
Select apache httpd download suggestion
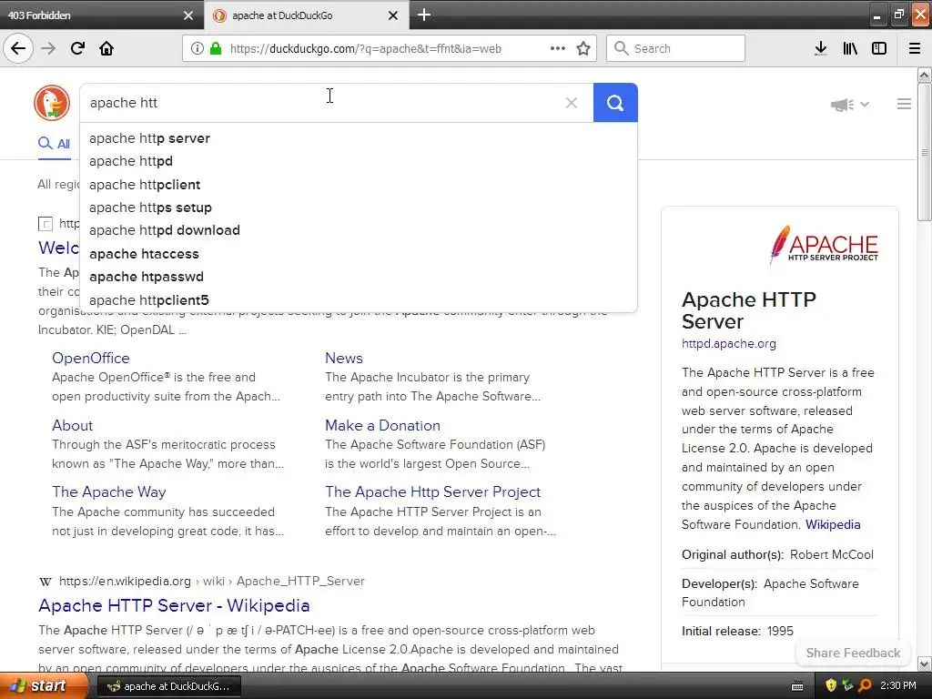pos(359,230)
